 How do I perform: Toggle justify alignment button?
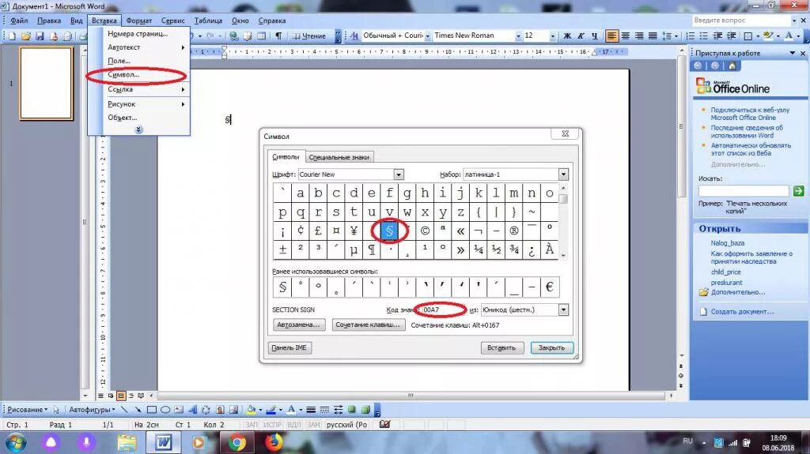click(x=653, y=36)
